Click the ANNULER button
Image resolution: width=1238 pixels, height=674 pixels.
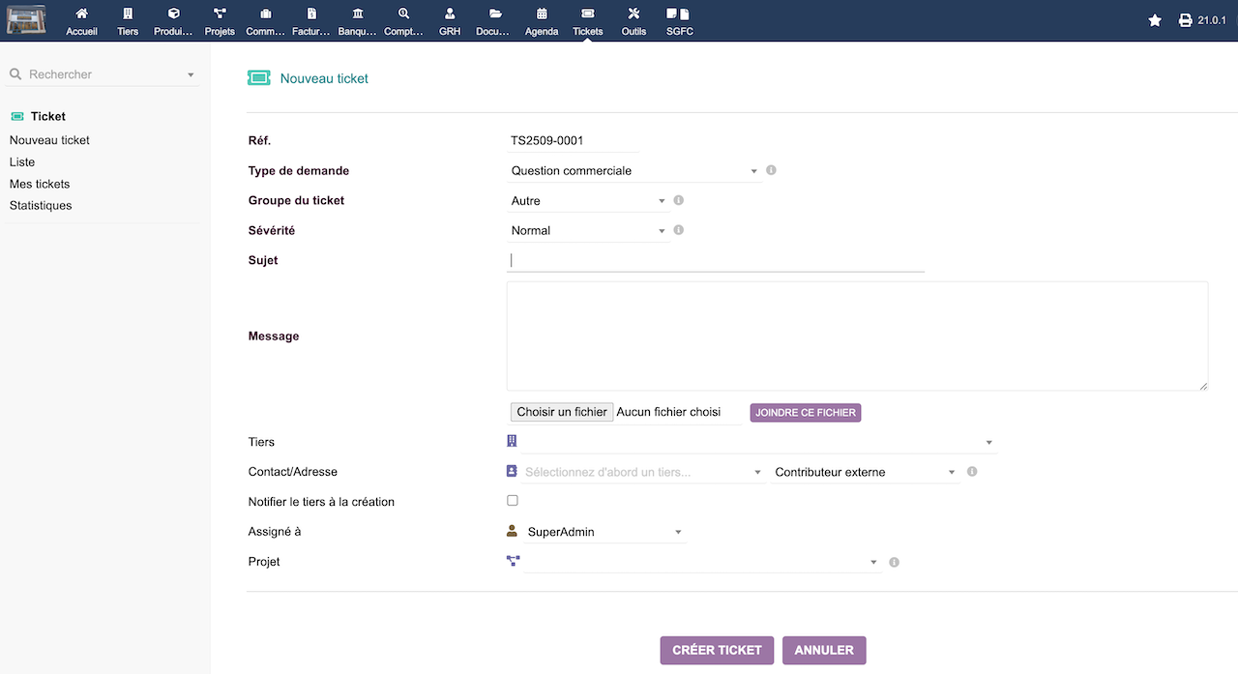[824, 650]
